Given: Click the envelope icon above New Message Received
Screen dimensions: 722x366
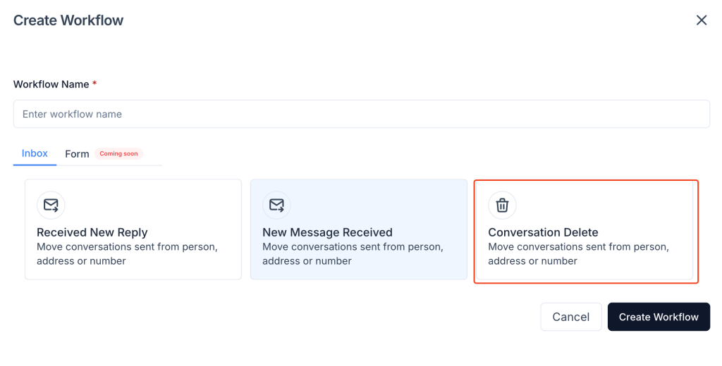Looking at the screenshot, I should click(276, 206).
